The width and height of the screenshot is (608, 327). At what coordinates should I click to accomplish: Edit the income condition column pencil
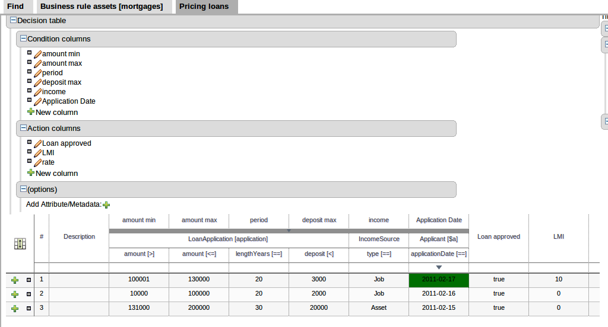click(37, 92)
